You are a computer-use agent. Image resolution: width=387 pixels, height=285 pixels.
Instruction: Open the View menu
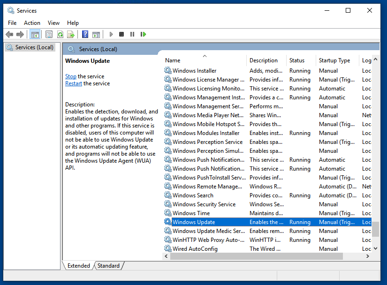click(53, 22)
